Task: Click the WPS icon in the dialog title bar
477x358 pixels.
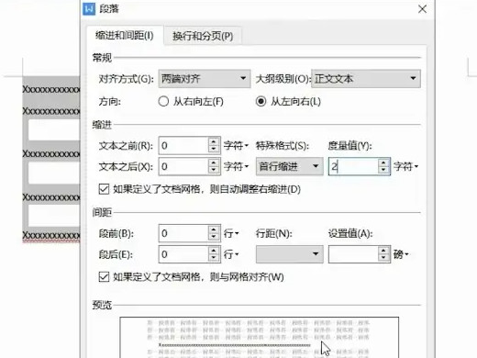Action: (x=89, y=9)
